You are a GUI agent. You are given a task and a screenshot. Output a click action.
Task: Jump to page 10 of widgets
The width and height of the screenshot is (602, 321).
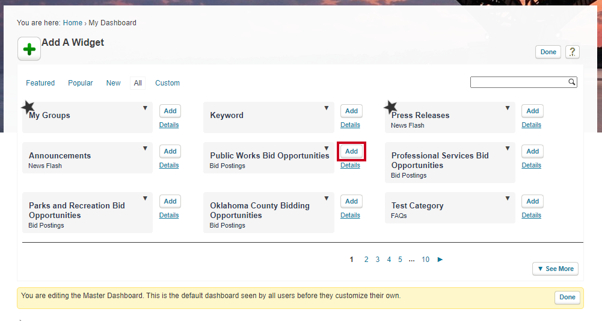425,260
